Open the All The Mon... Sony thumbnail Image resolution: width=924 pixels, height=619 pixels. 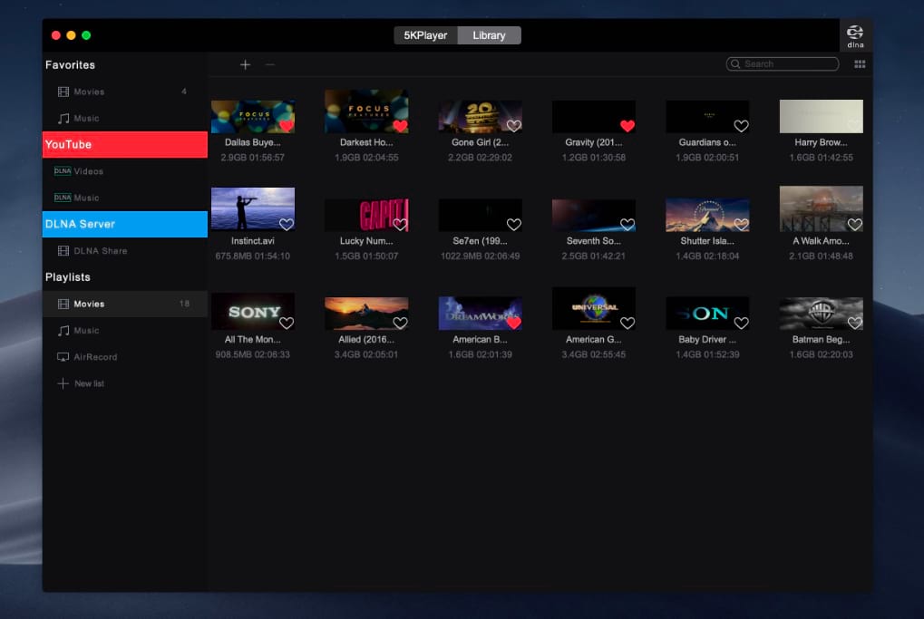tap(253, 312)
